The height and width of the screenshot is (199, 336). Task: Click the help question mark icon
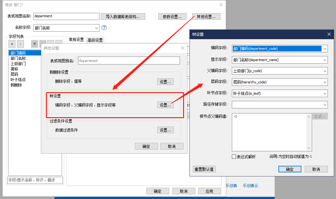104,28
